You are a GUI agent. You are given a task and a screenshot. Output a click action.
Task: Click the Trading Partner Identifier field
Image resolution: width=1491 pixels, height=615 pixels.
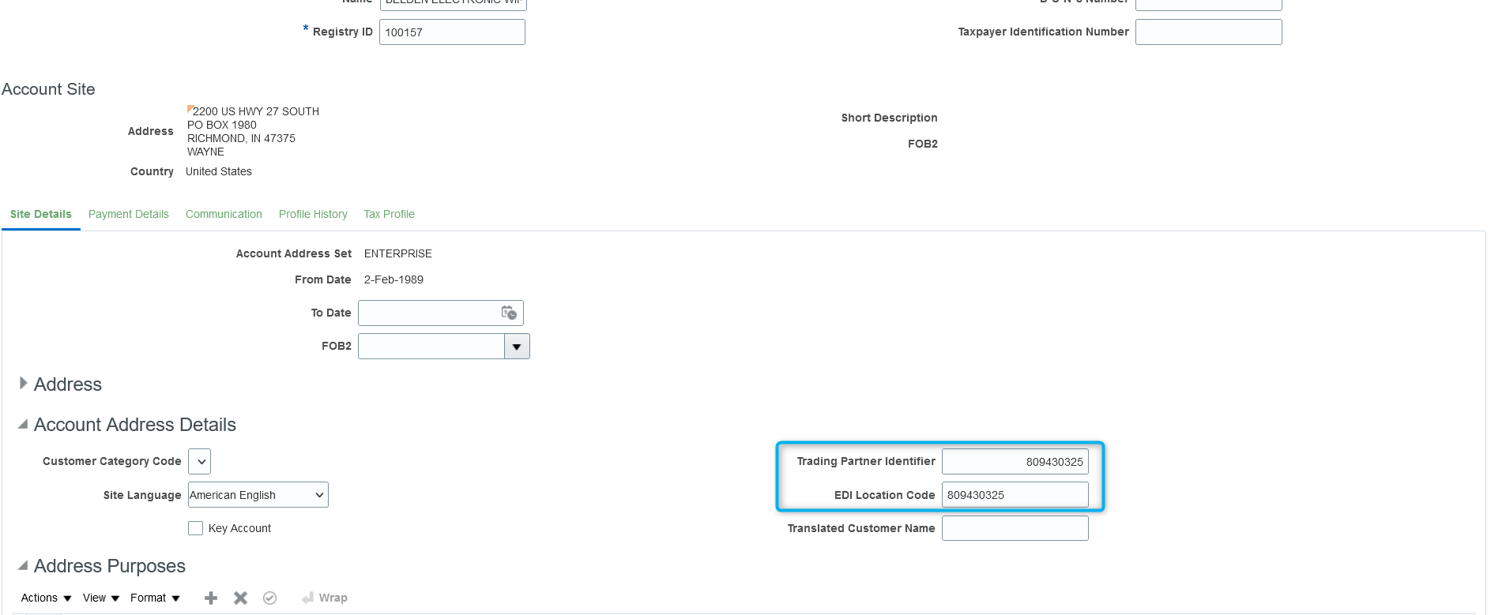point(1015,461)
